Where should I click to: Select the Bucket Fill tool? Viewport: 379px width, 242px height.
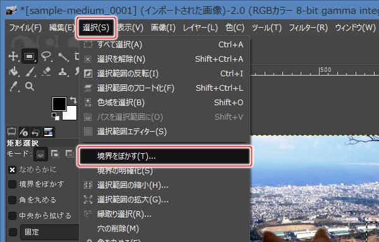coord(14,72)
